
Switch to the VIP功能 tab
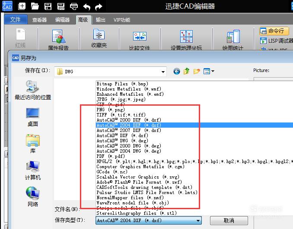point(122,20)
